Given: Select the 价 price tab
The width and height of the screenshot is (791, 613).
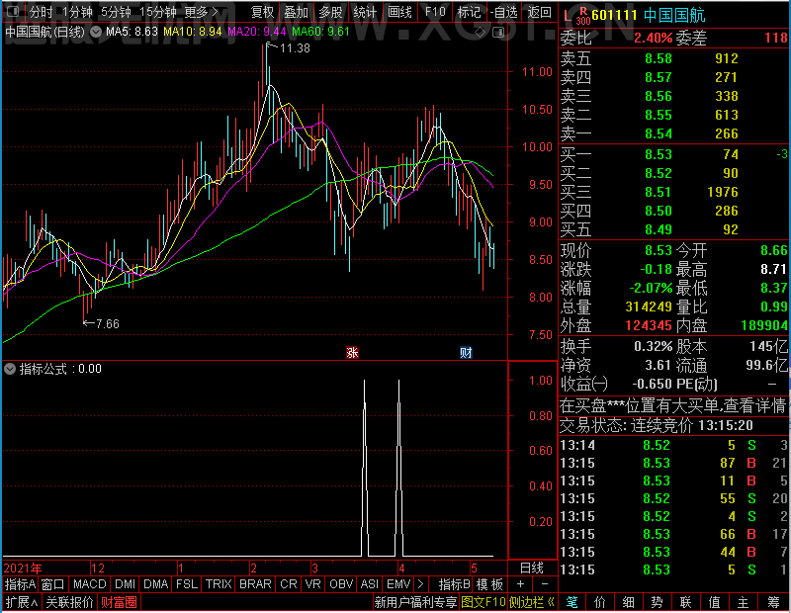Looking at the screenshot, I should (x=600, y=602).
